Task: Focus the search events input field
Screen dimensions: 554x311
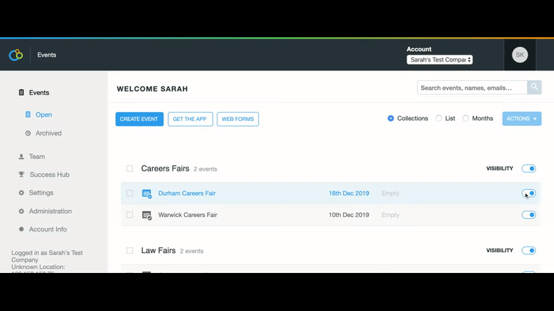Action: [x=472, y=88]
